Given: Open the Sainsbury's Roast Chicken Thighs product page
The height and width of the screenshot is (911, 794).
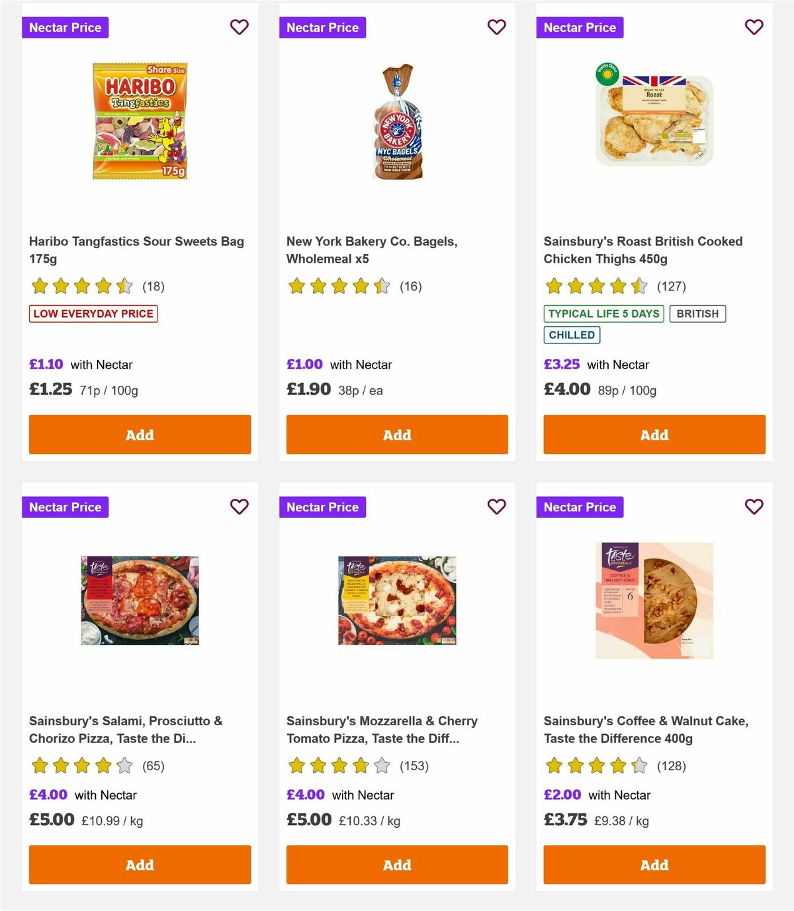Looking at the screenshot, I should coord(642,250).
